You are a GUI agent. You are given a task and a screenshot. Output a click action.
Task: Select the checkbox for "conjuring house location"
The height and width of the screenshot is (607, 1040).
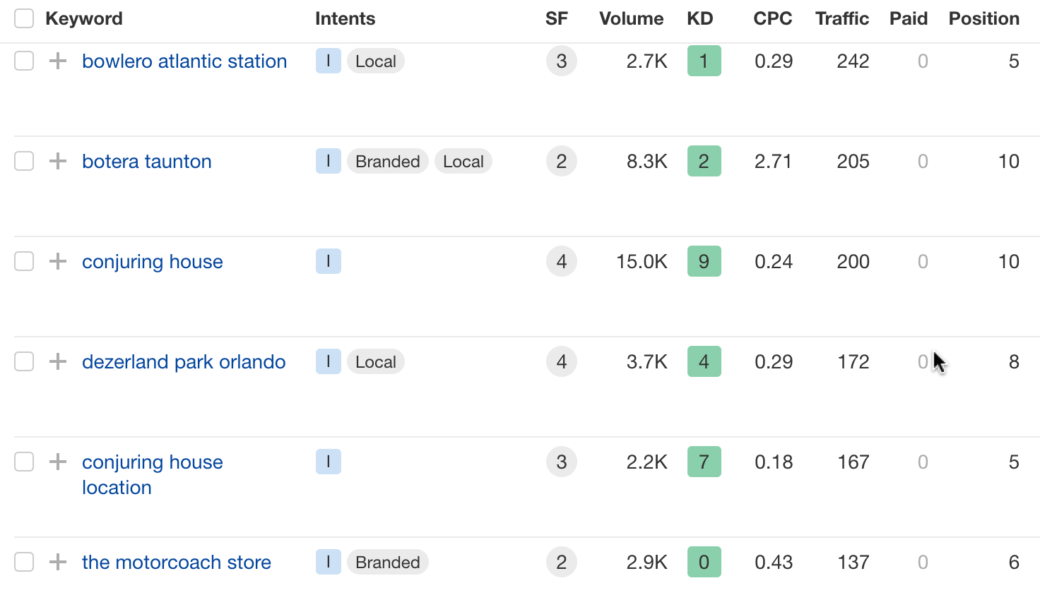coord(23,462)
